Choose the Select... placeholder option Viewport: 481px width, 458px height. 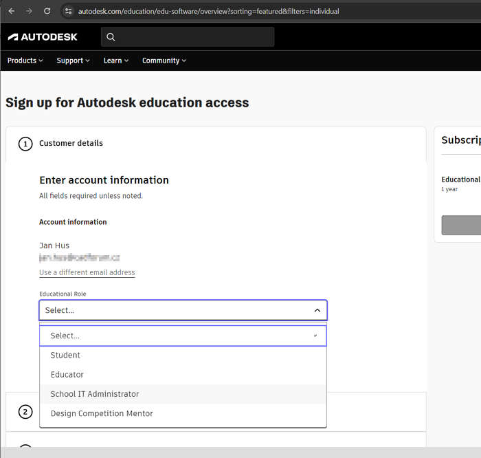tap(183, 336)
